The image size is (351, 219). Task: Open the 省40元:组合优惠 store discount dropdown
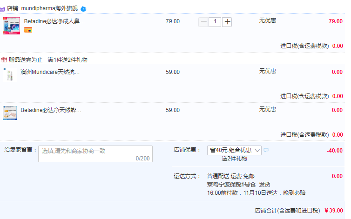[234, 150]
